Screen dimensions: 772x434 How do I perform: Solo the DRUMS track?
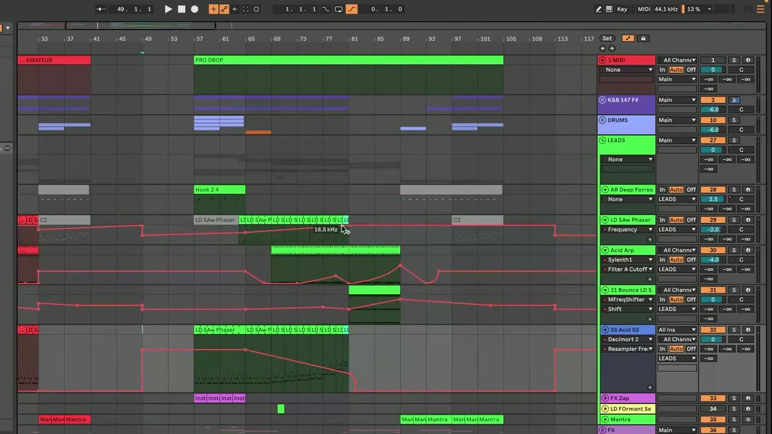tap(734, 120)
